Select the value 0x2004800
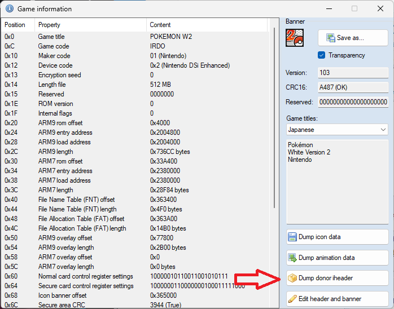This screenshot has height=309, width=394. coord(165,133)
